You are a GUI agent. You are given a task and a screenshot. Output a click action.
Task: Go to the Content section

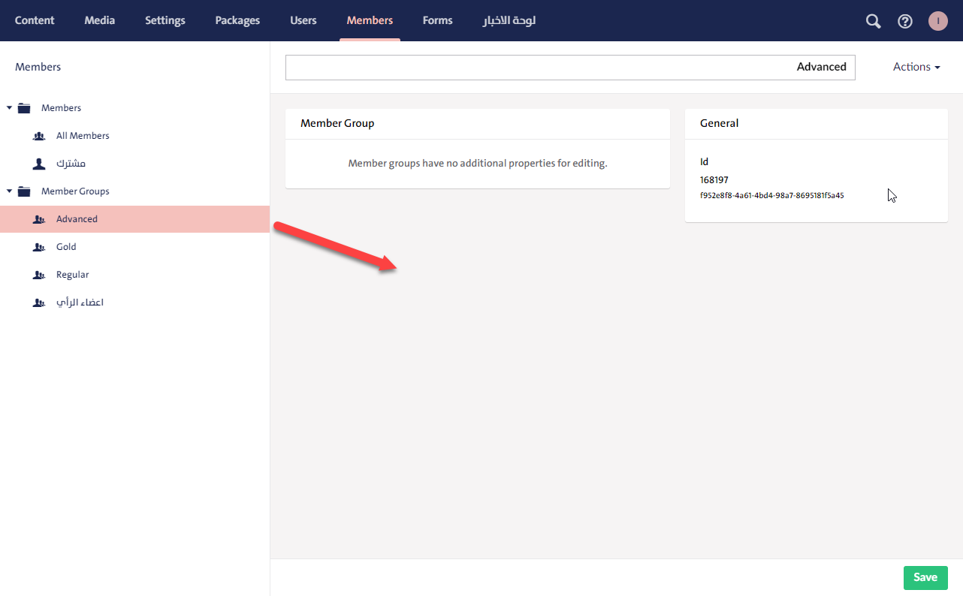tap(35, 20)
